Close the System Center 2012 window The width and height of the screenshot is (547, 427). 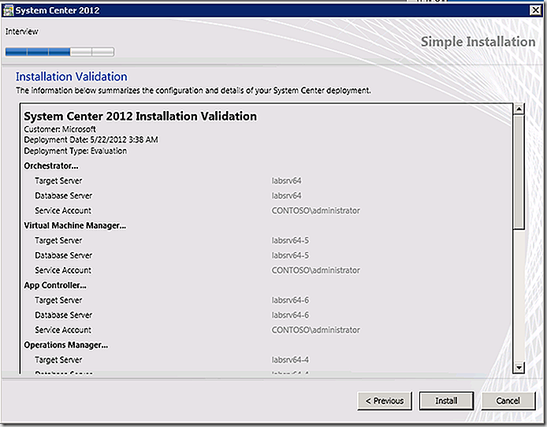pyautogui.click(x=535, y=10)
